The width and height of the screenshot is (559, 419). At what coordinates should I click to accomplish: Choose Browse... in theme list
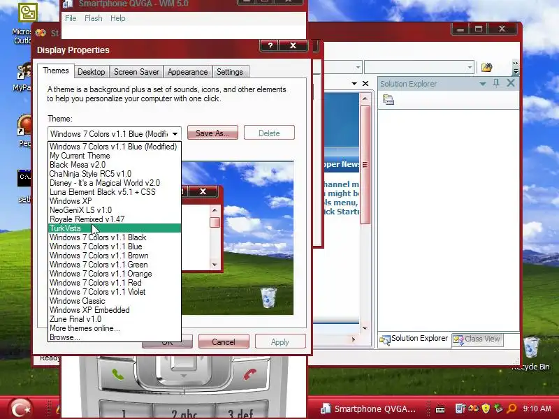(x=114, y=337)
